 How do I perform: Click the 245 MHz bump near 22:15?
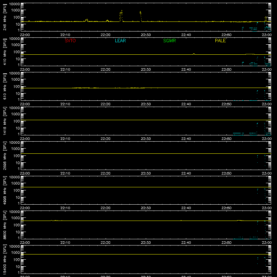click(x=87, y=20)
